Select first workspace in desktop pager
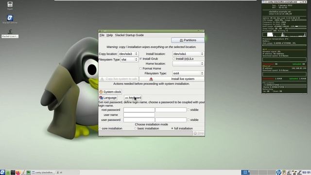The width and height of the screenshot is (311, 175). (245, 172)
